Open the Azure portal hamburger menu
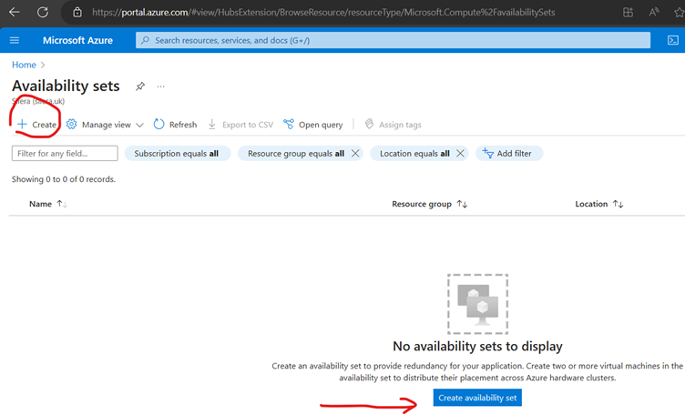Image resolution: width=685 pixels, height=415 pixels. (15, 41)
